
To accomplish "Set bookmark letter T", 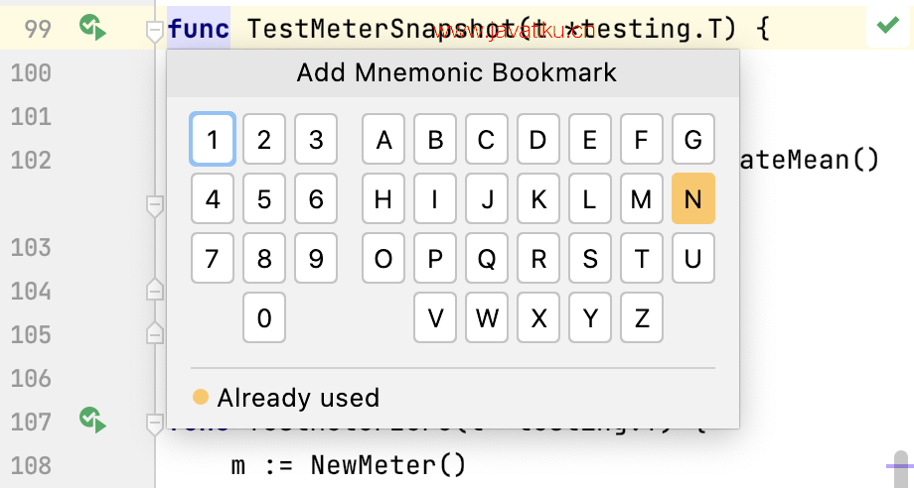I will [x=642, y=258].
